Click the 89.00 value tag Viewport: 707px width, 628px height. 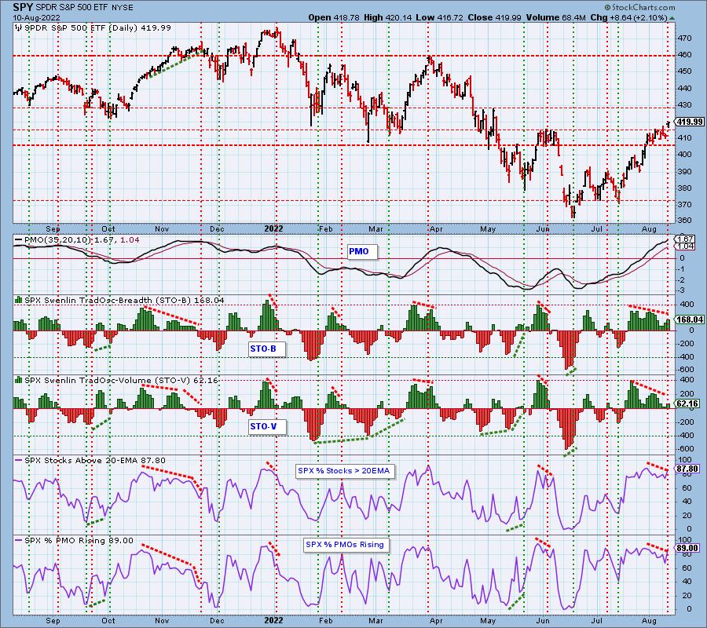pyautogui.click(x=687, y=548)
